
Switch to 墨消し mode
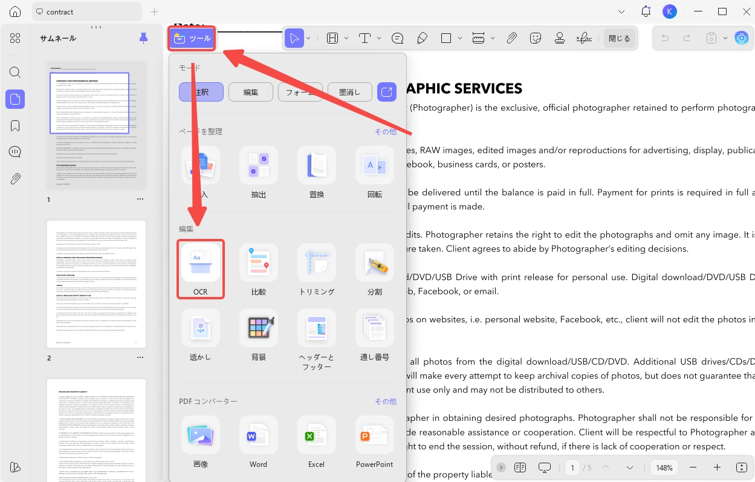click(350, 92)
